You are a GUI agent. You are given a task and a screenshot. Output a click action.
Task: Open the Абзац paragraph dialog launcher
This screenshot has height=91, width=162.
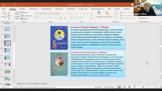pyautogui.click(x=94, y=22)
